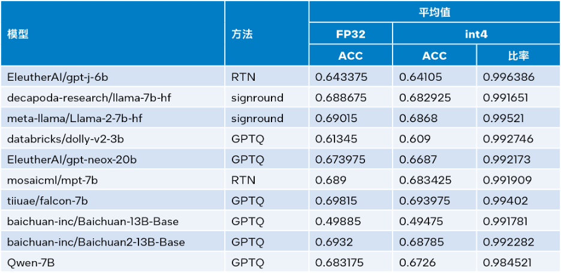Click the 0.99521 ratio value
Viewport: 561px width, 273px height.
tap(505, 119)
